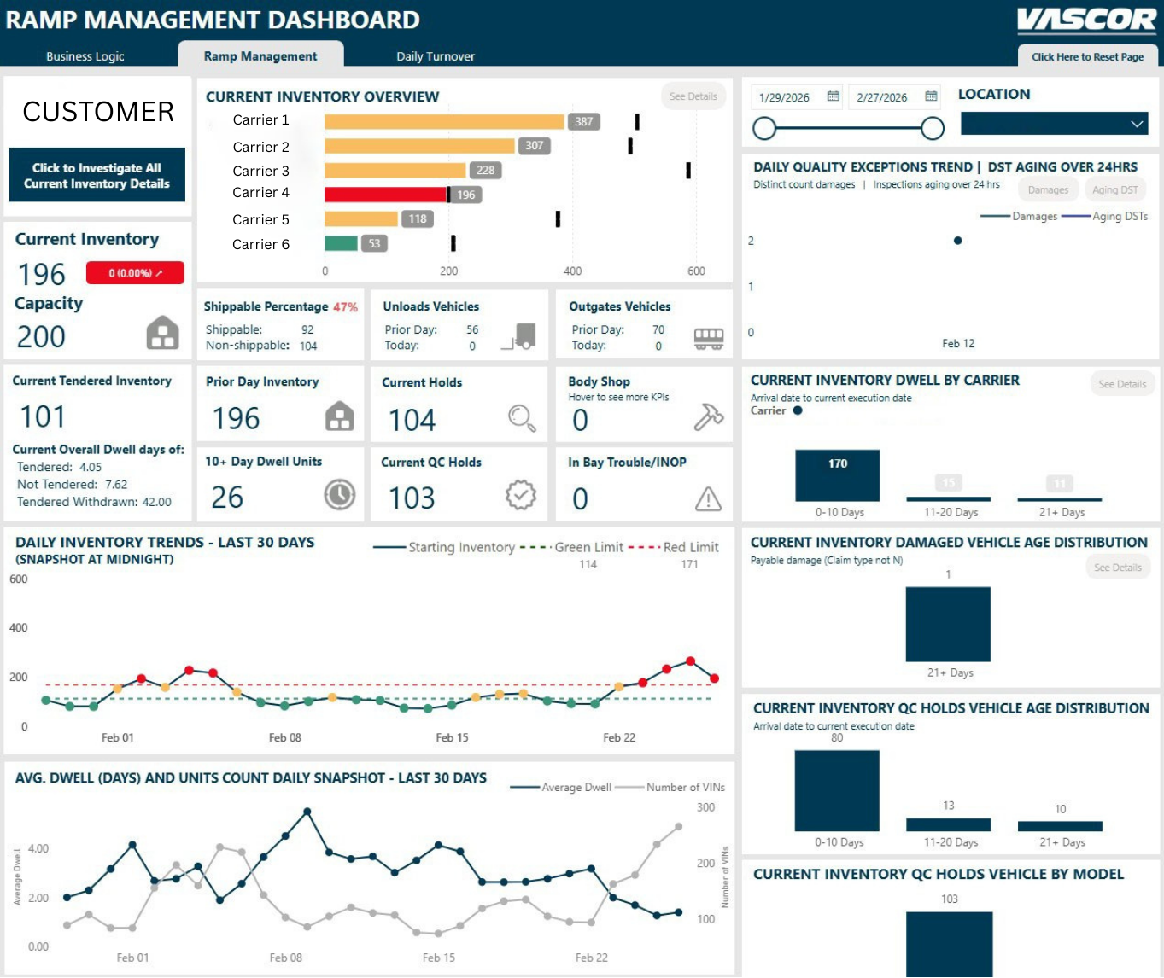Click the Unloads Vehicles forklift icon

(520, 336)
